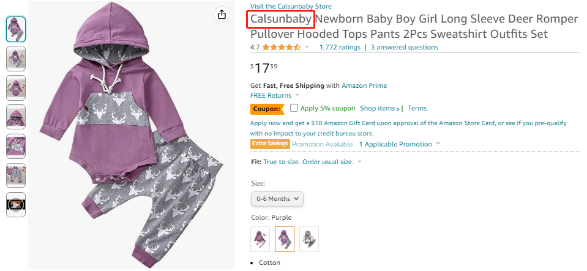Open the coupon Terms link
The height and width of the screenshot is (271, 587).
417,108
